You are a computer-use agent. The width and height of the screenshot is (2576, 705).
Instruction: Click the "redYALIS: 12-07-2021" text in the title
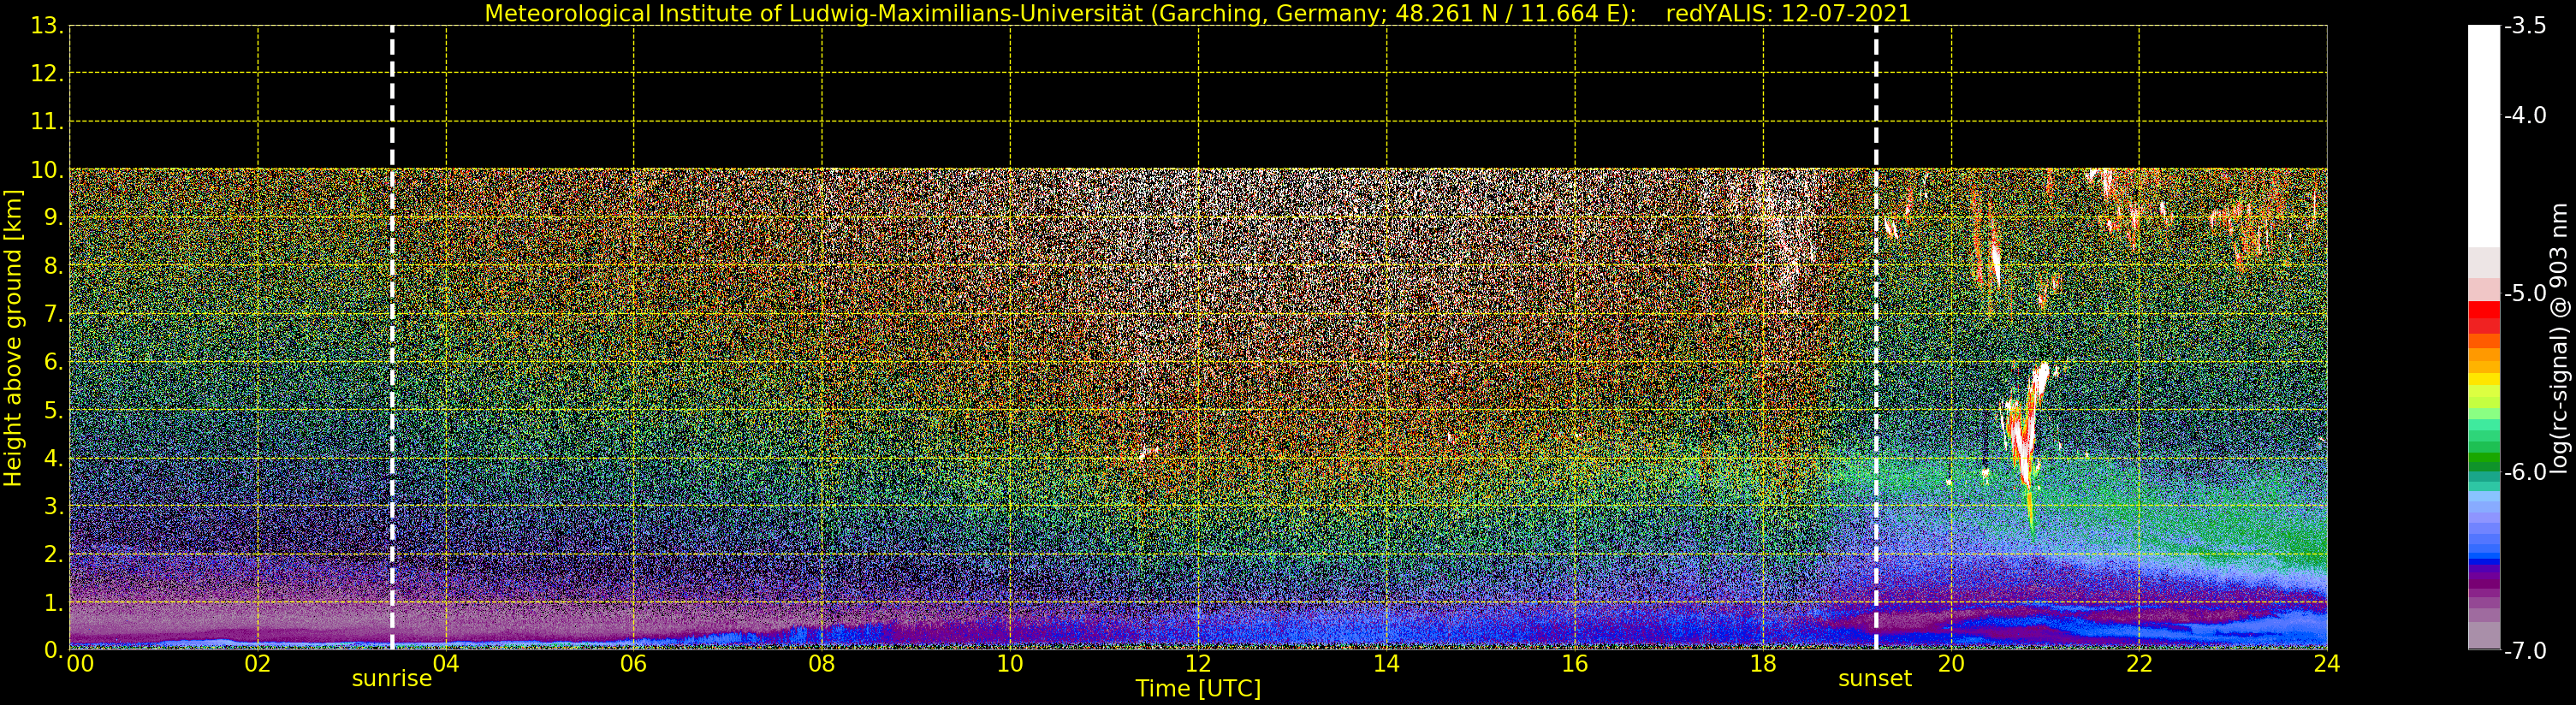pos(1788,13)
